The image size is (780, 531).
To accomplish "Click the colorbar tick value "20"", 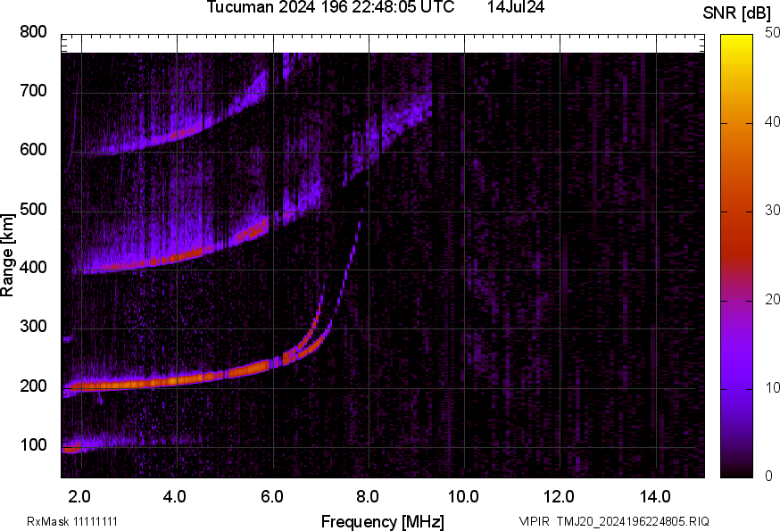I will pyautogui.click(x=773, y=300).
